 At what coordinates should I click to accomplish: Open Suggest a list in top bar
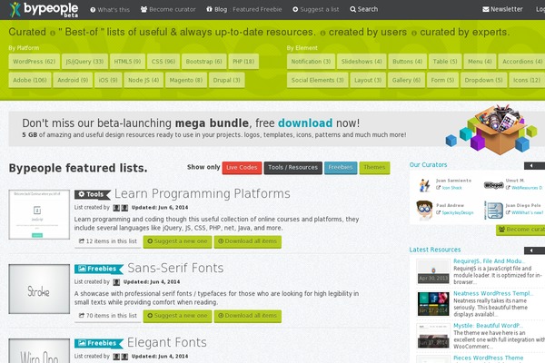(x=315, y=9)
